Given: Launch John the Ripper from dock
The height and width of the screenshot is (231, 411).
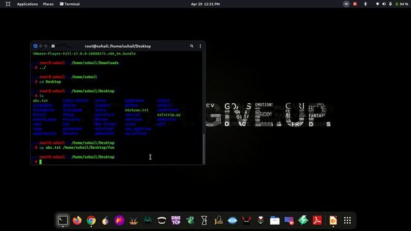Looking at the screenshot, I should point(218,221).
